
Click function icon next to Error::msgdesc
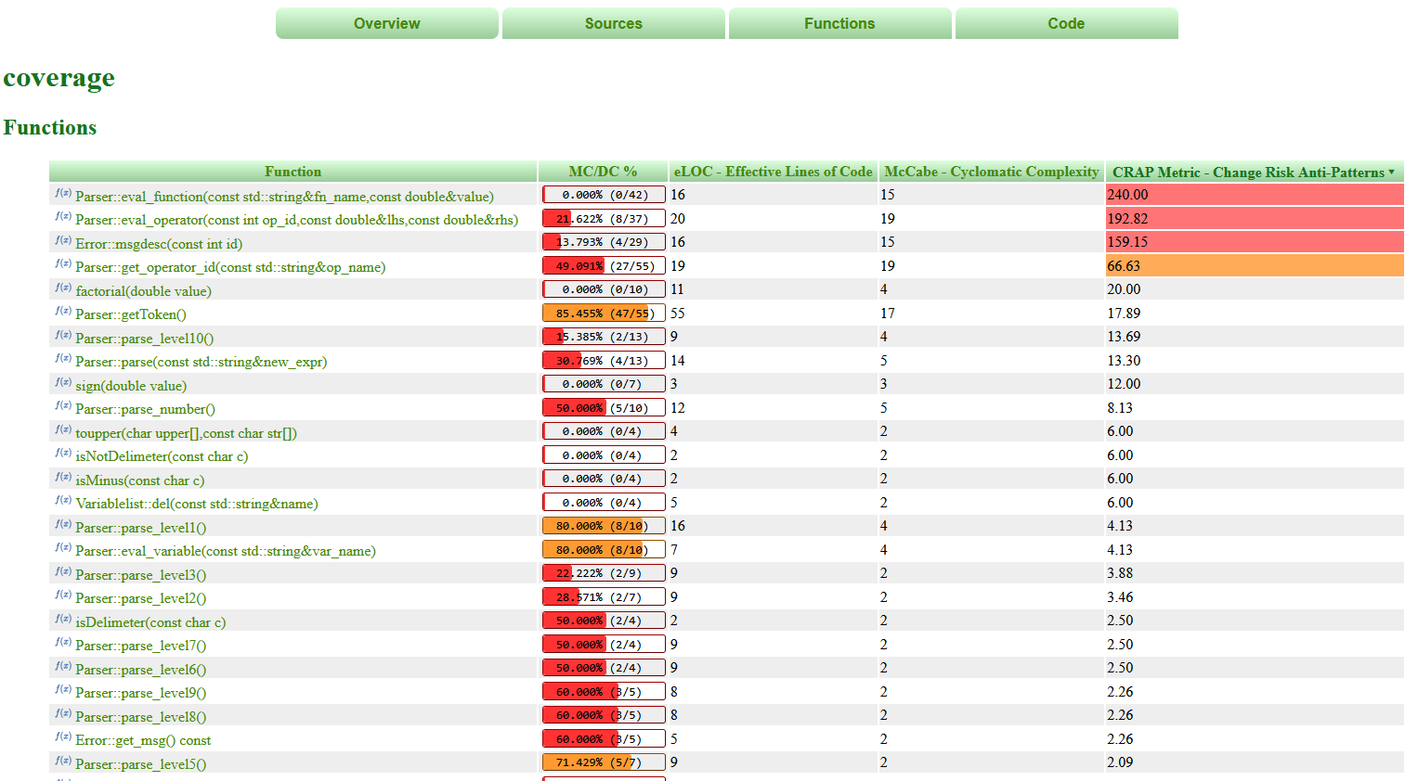pyautogui.click(x=62, y=241)
